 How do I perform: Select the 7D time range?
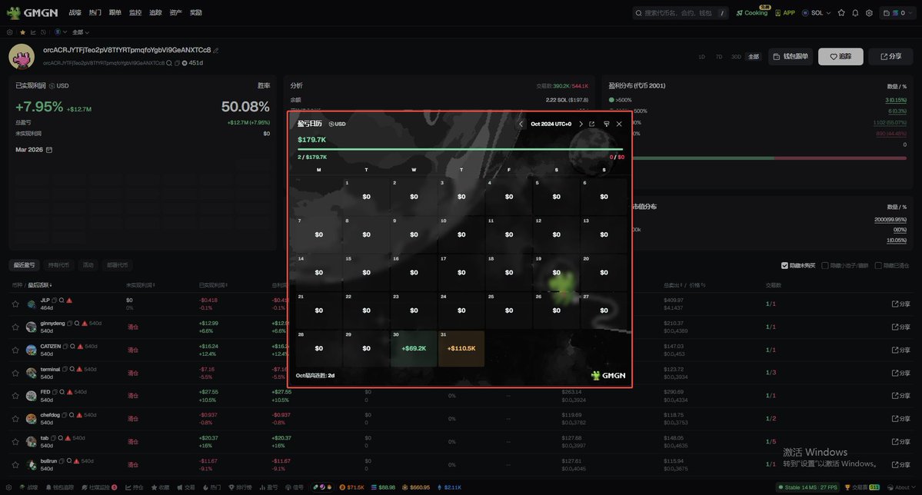(x=718, y=57)
